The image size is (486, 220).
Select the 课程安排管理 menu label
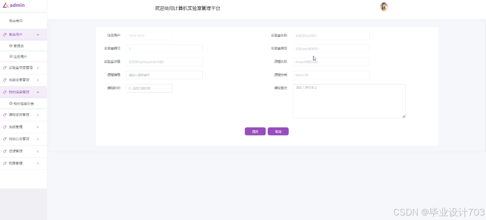point(19,115)
